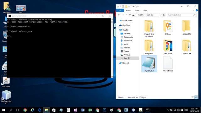The image size is (201, 113).
Task: Select Data (E:) drive in navigation pane
Action: 127,58
